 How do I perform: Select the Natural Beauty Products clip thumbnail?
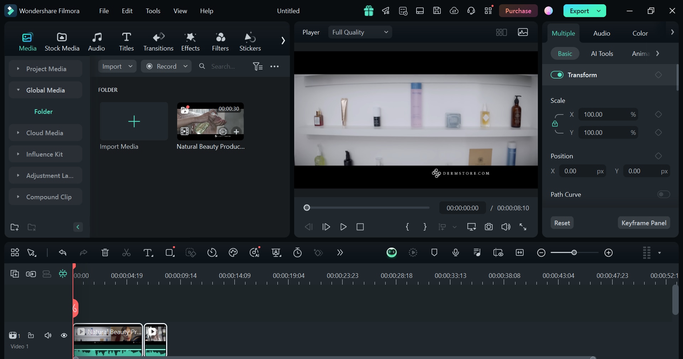[210, 121]
